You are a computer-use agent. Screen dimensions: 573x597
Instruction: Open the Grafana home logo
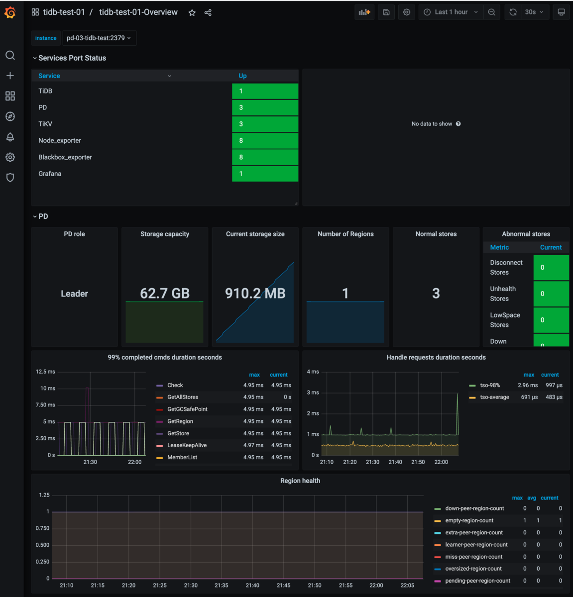[x=10, y=12]
